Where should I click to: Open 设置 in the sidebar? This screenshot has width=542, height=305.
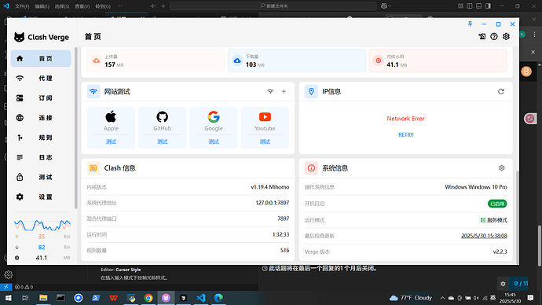click(x=41, y=197)
